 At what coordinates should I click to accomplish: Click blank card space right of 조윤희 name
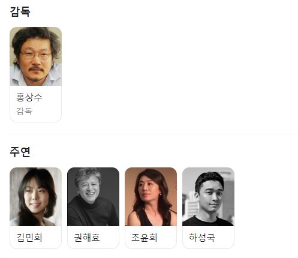pyautogui.click(x=167, y=238)
